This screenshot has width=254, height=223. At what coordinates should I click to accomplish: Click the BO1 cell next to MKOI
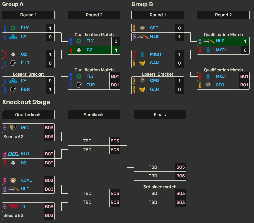coord(244,76)
